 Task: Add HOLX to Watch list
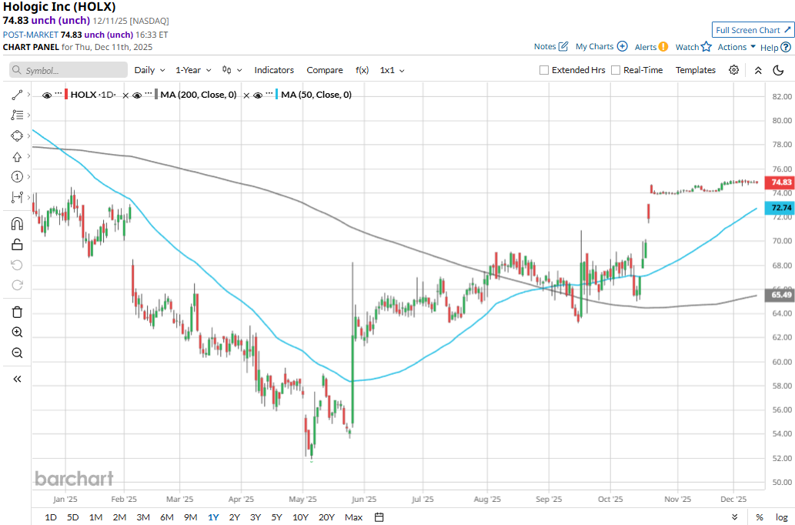point(693,47)
